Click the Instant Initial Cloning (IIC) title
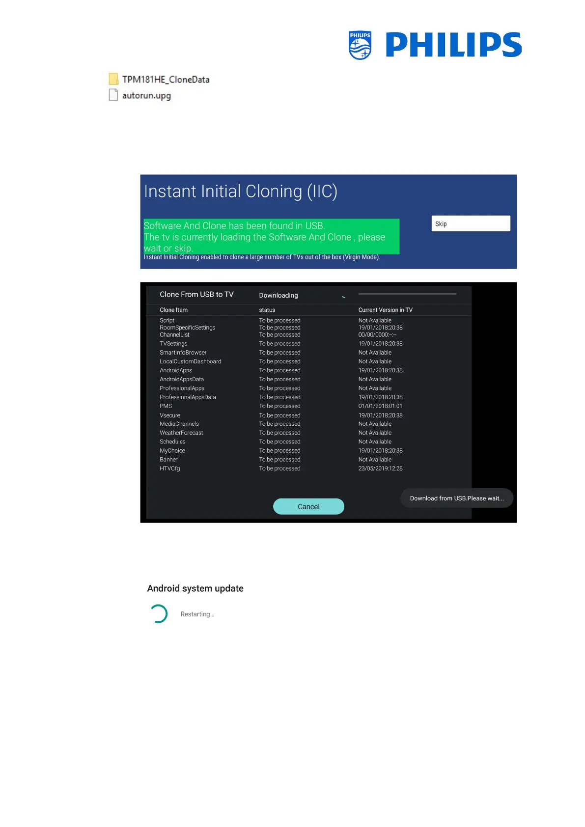Screen dimensions: 585x827 click(241, 191)
